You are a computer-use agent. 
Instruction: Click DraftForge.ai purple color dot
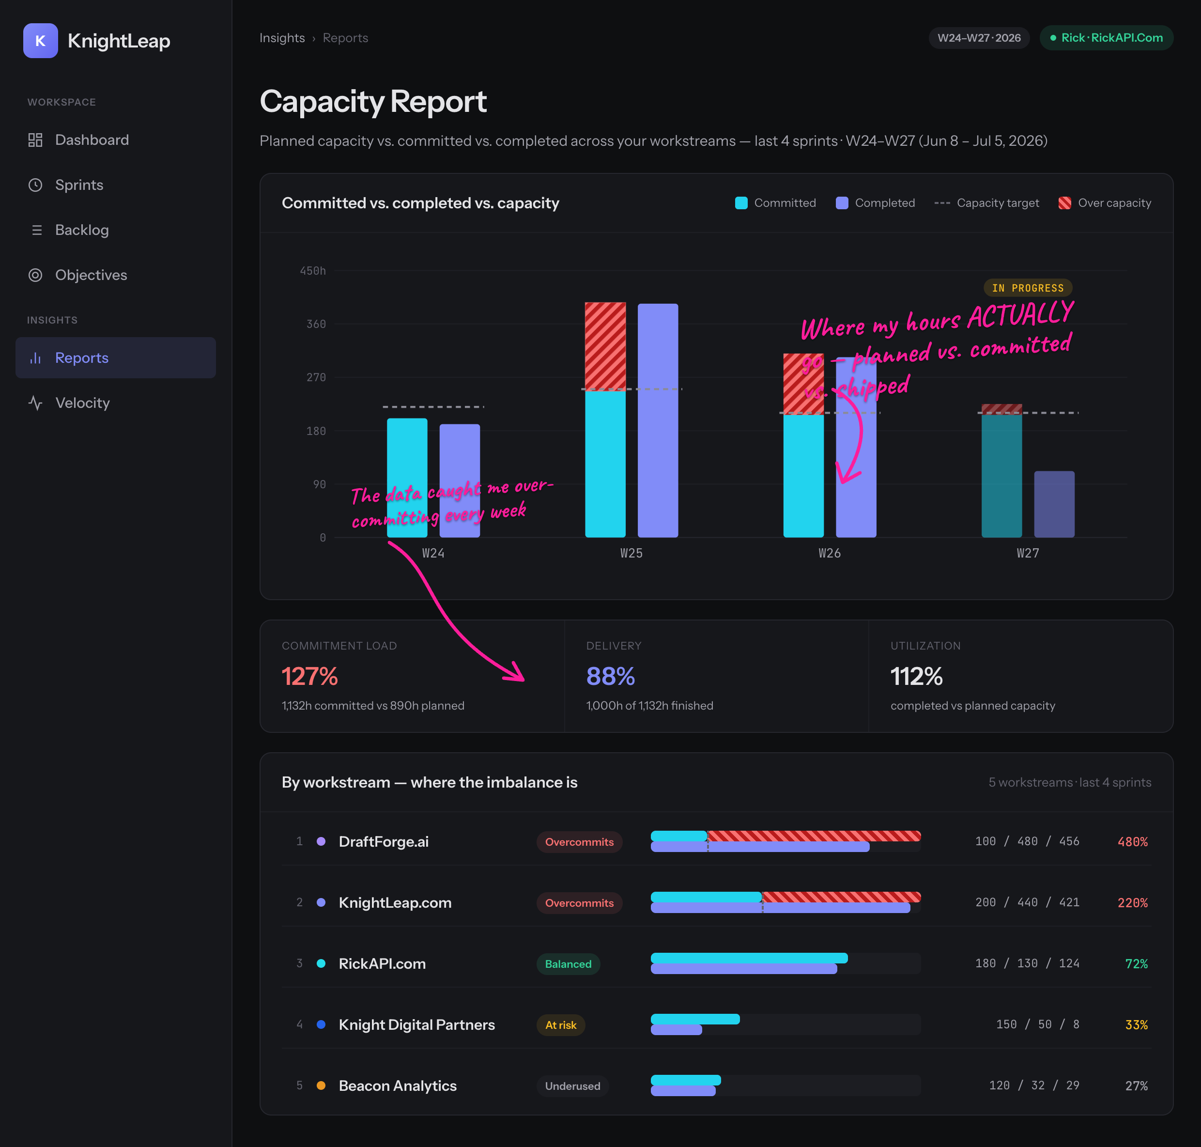[321, 841]
